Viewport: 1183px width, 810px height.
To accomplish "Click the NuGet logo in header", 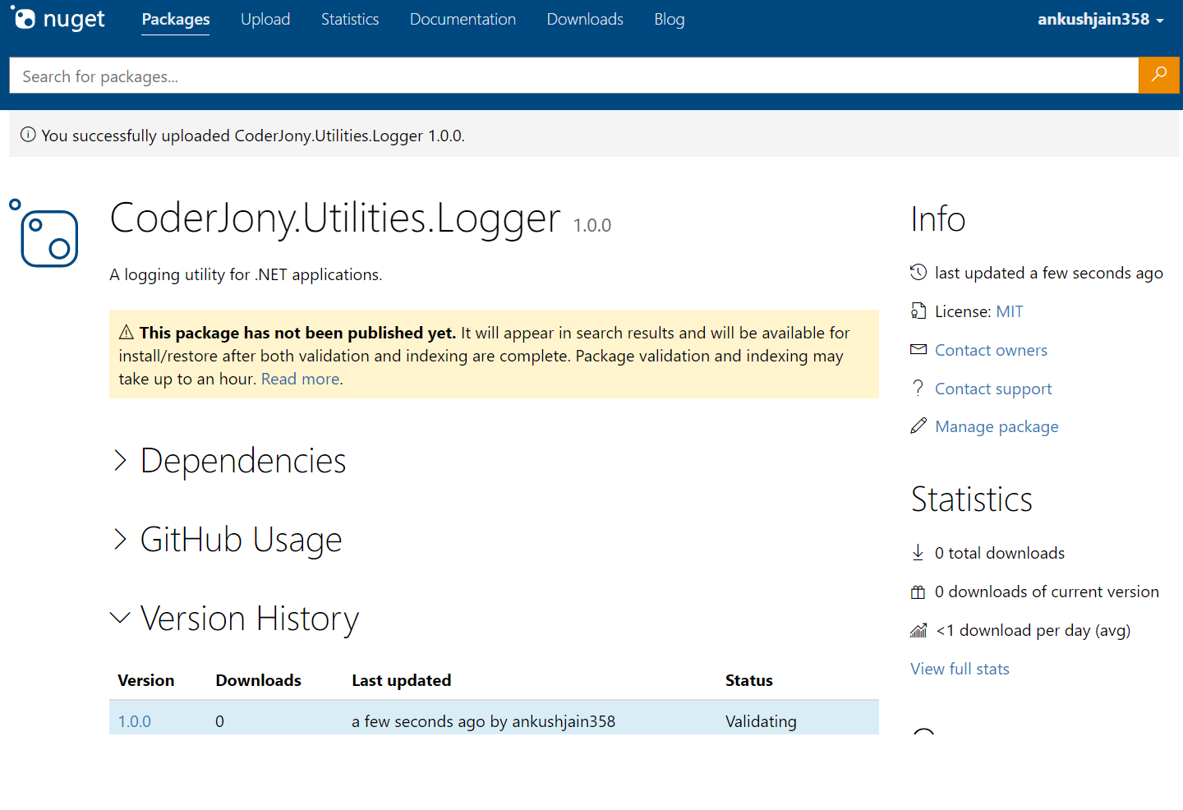I will click(58, 19).
